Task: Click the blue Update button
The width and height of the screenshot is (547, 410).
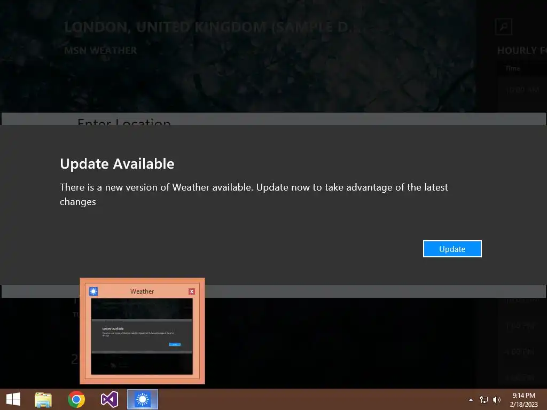Action: [452, 249]
